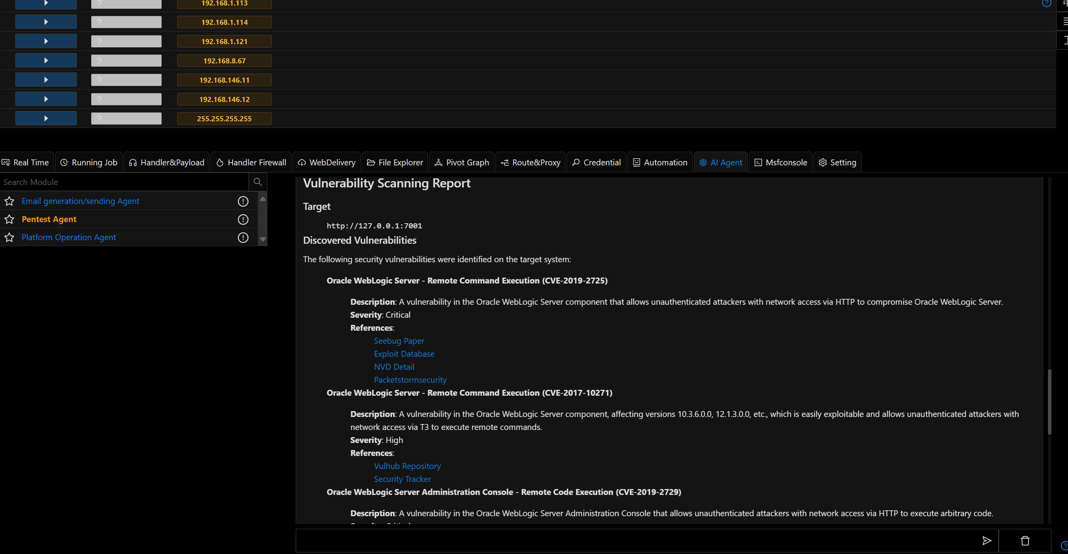
Task: Click the help question-mark icon at top right
Action: click(1046, 3)
